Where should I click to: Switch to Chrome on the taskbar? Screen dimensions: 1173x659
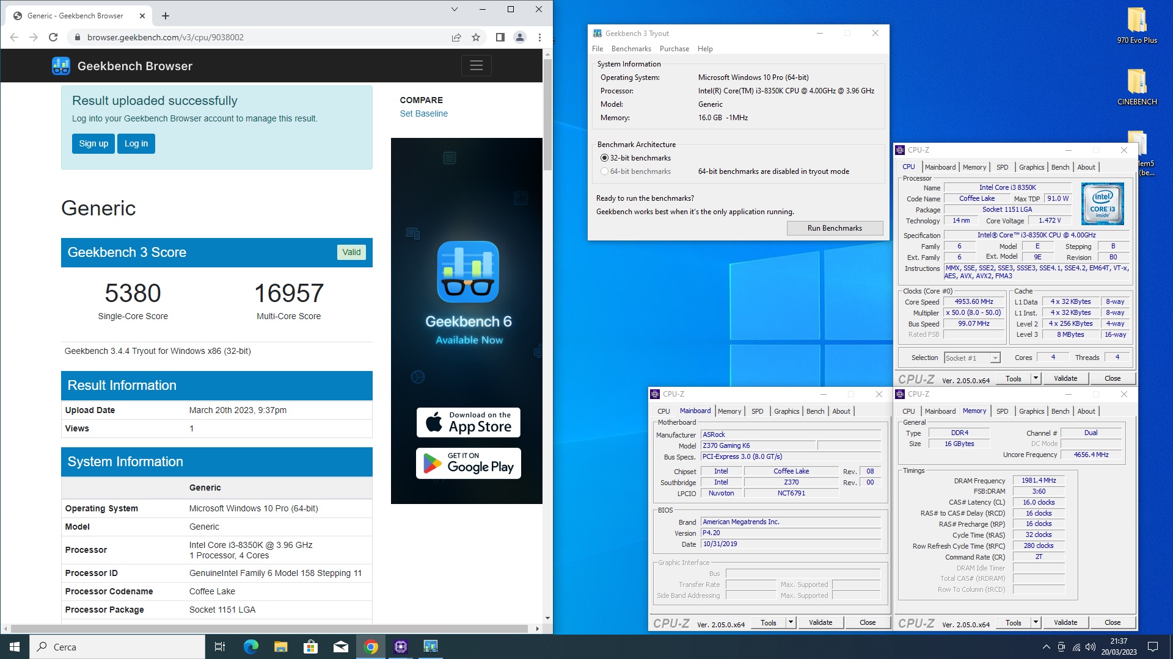tap(371, 647)
